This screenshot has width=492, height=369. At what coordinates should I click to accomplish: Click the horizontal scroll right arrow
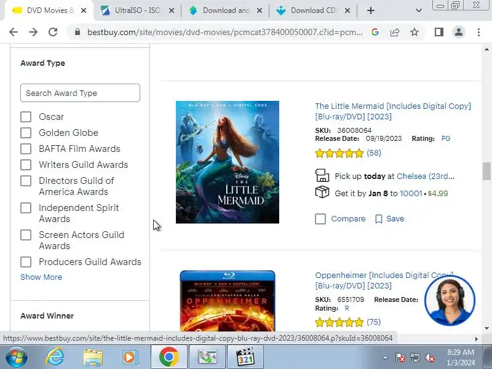(x=476, y=339)
